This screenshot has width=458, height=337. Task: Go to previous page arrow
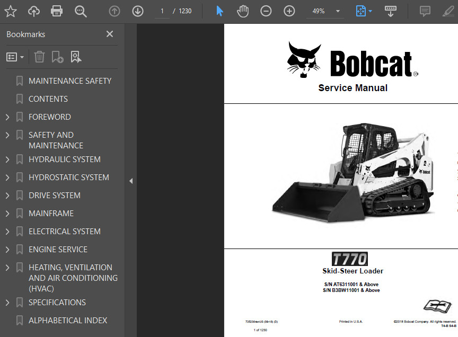point(114,11)
